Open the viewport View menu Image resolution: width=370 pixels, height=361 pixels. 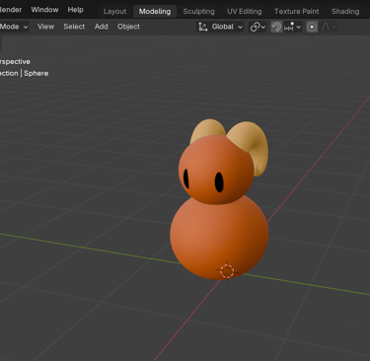(45, 27)
